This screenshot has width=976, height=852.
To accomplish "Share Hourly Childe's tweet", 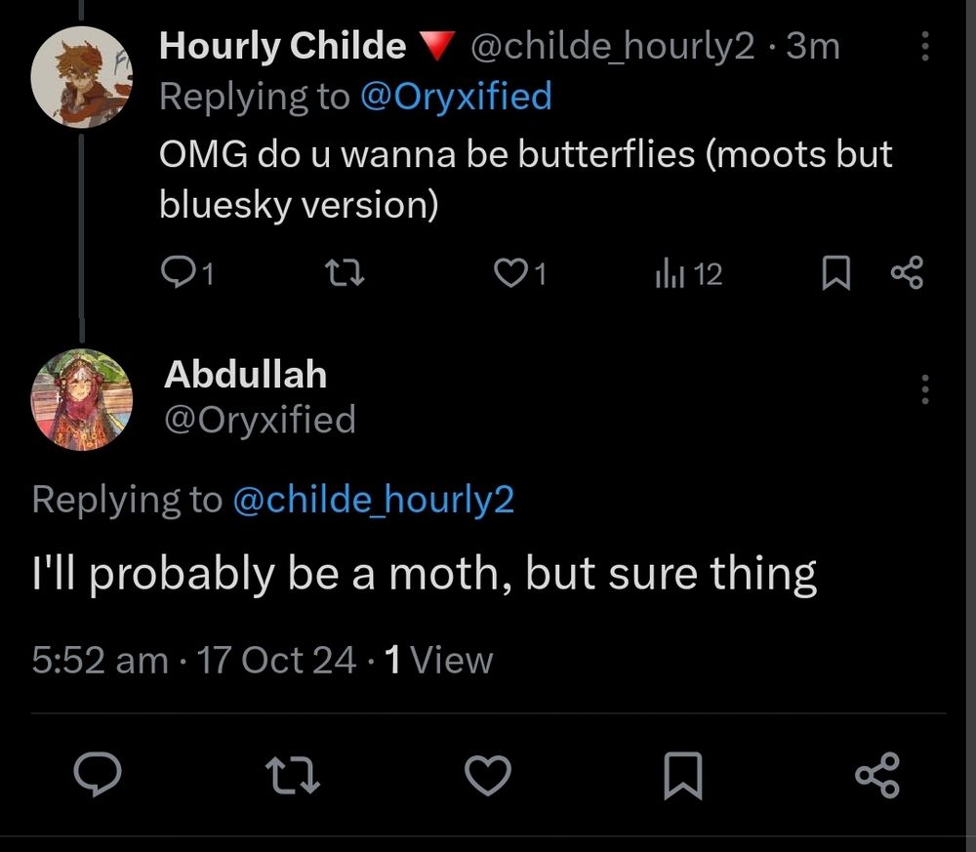I will pos(907,274).
